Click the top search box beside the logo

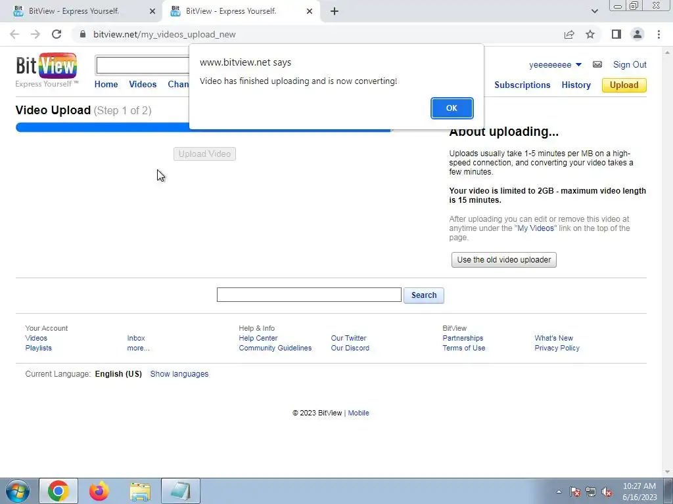143,65
